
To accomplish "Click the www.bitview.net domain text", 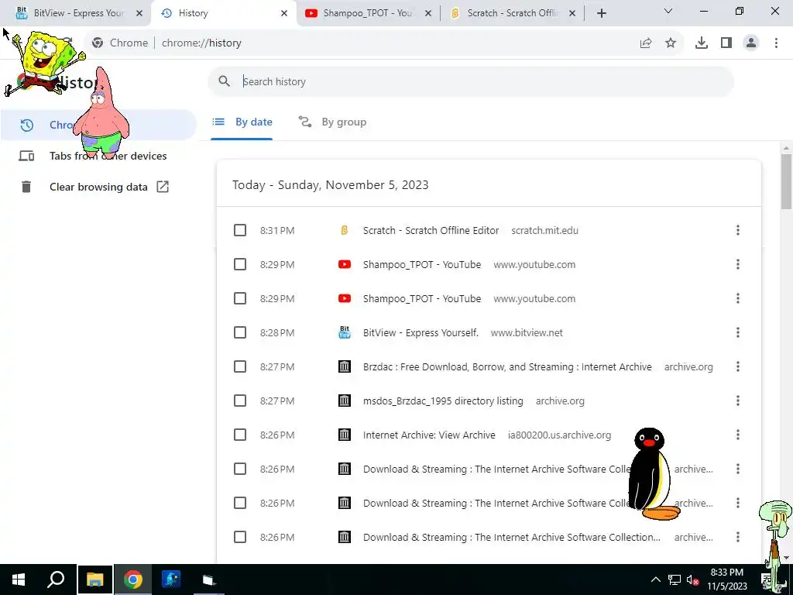I will 527,332.
